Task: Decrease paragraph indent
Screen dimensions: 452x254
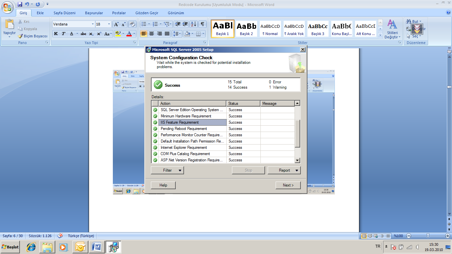Action: click(x=178, y=24)
